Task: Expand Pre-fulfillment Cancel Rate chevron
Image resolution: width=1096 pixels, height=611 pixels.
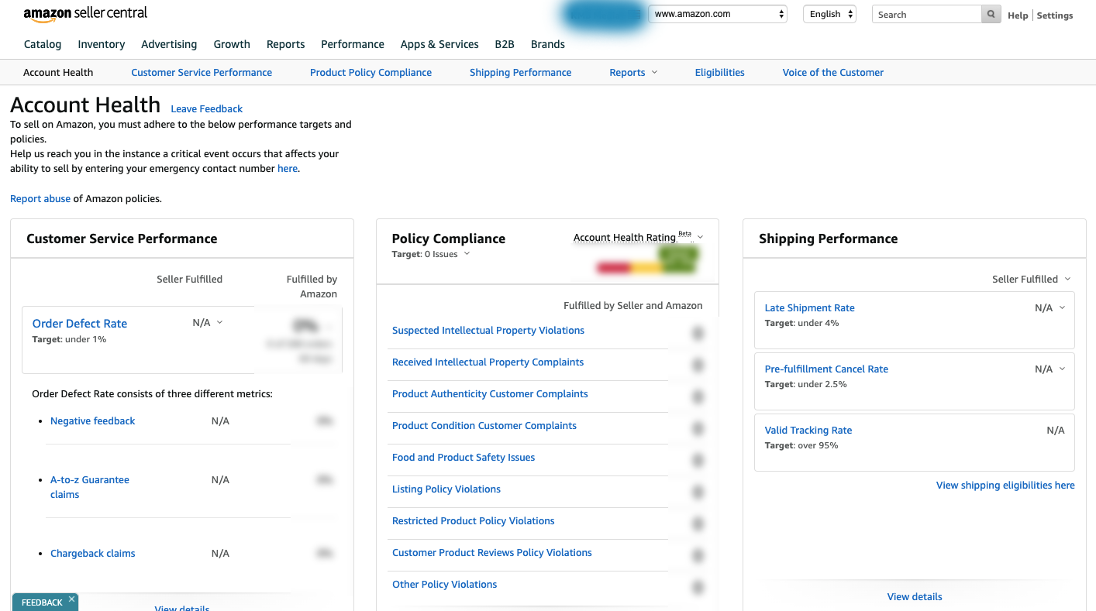Action: pyautogui.click(x=1062, y=369)
